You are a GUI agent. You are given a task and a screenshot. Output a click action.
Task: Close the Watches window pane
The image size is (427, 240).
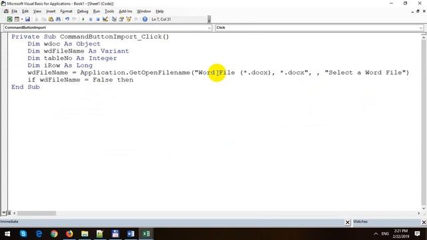tap(424, 222)
